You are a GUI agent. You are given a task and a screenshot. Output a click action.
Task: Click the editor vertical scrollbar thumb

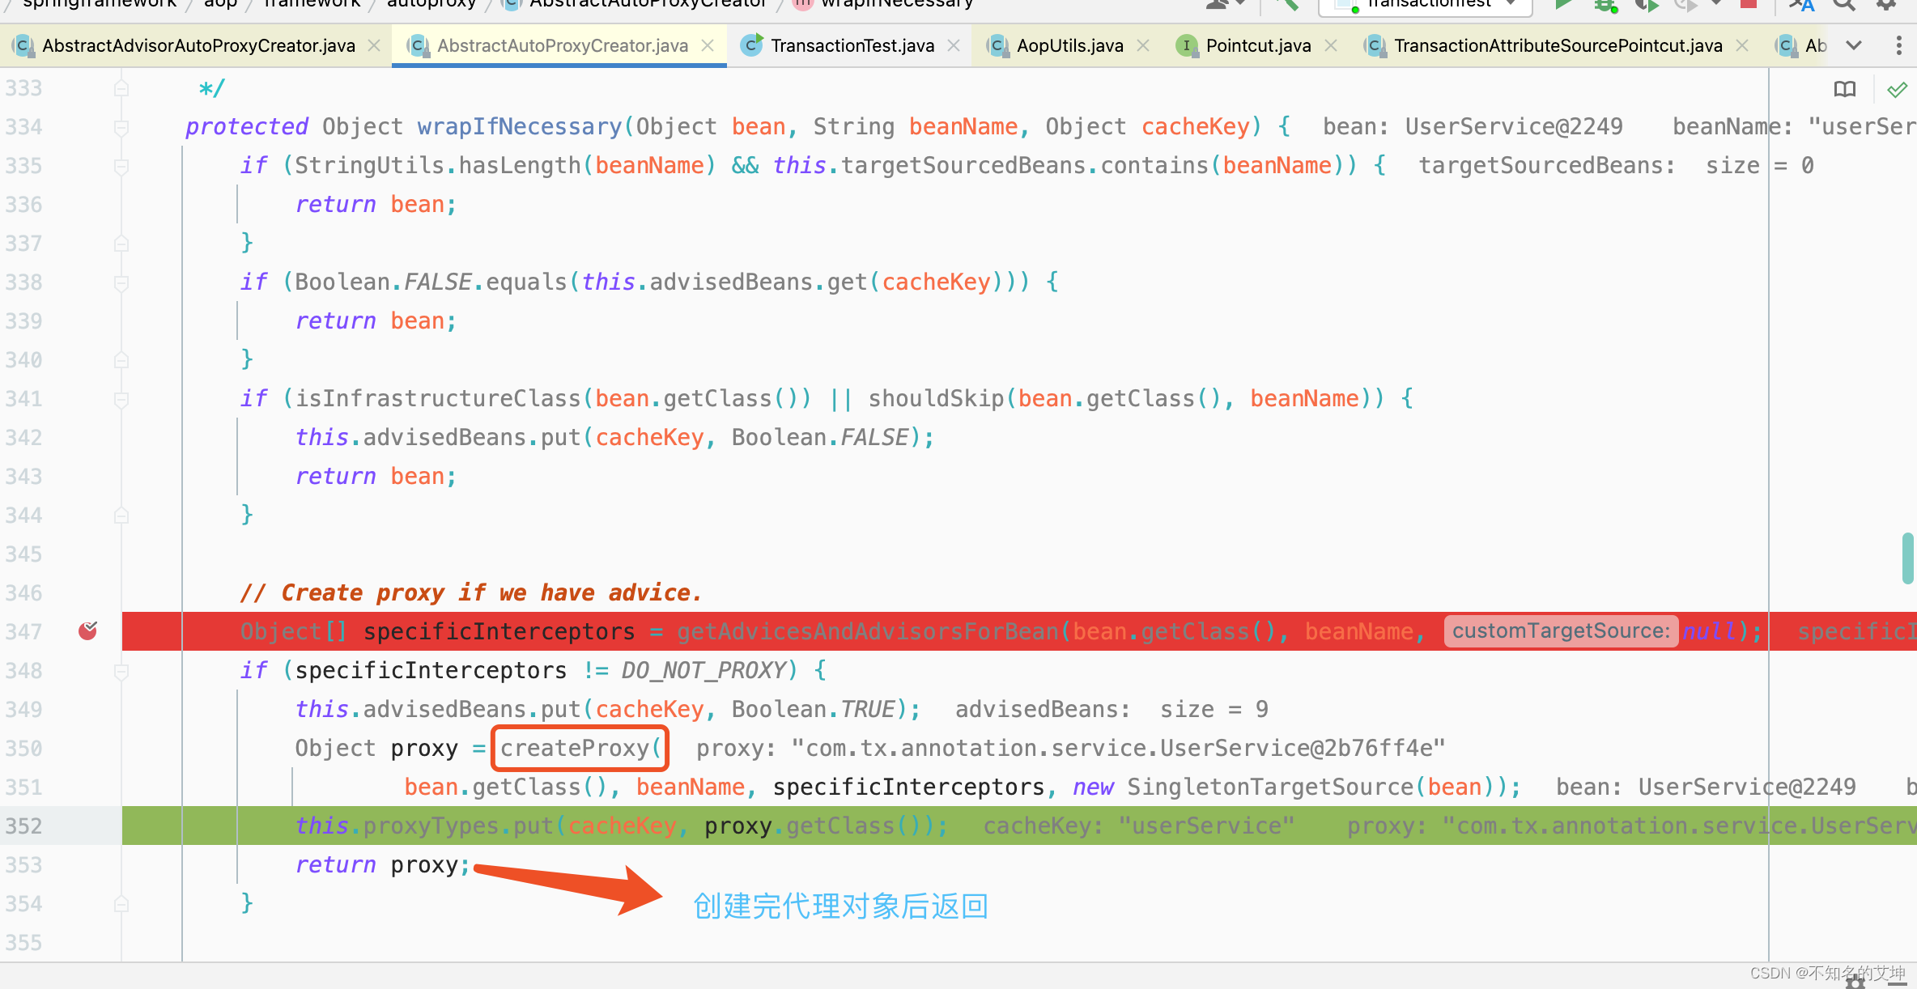(x=1909, y=558)
